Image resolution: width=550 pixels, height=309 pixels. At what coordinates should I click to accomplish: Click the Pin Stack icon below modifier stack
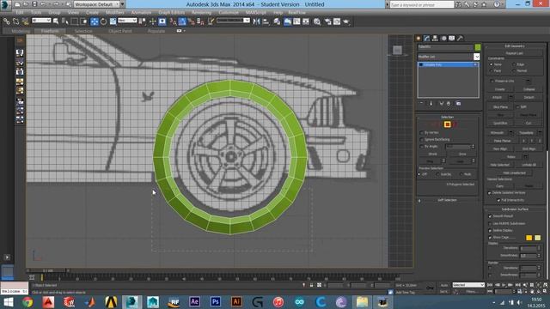point(422,103)
